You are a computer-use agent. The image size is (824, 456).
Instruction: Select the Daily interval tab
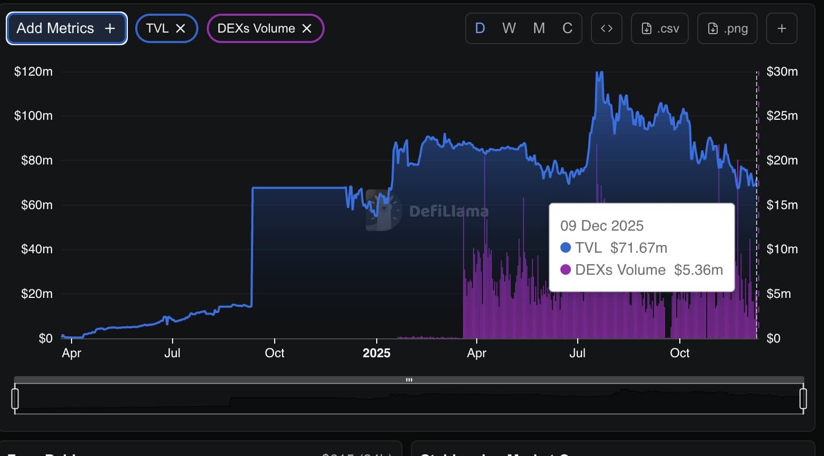tap(479, 28)
